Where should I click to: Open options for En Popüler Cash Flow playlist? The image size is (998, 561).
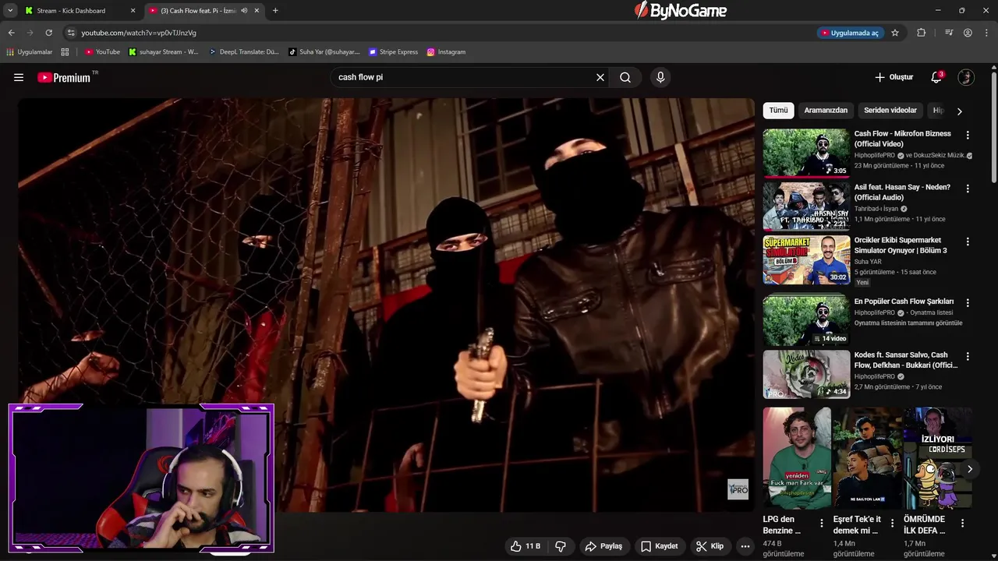[968, 302]
